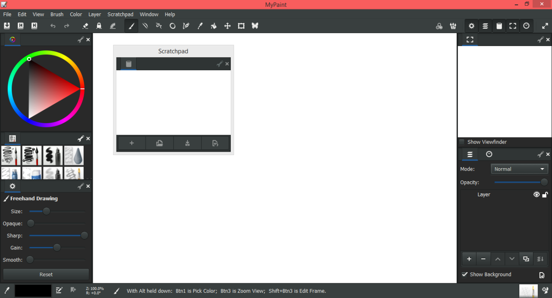Add a new layer with plus button
552x298 pixels.
pos(469,259)
